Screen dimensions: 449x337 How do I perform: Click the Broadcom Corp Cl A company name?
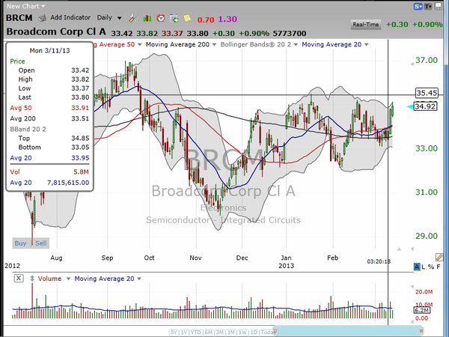pyautogui.click(x=56, y=31)
